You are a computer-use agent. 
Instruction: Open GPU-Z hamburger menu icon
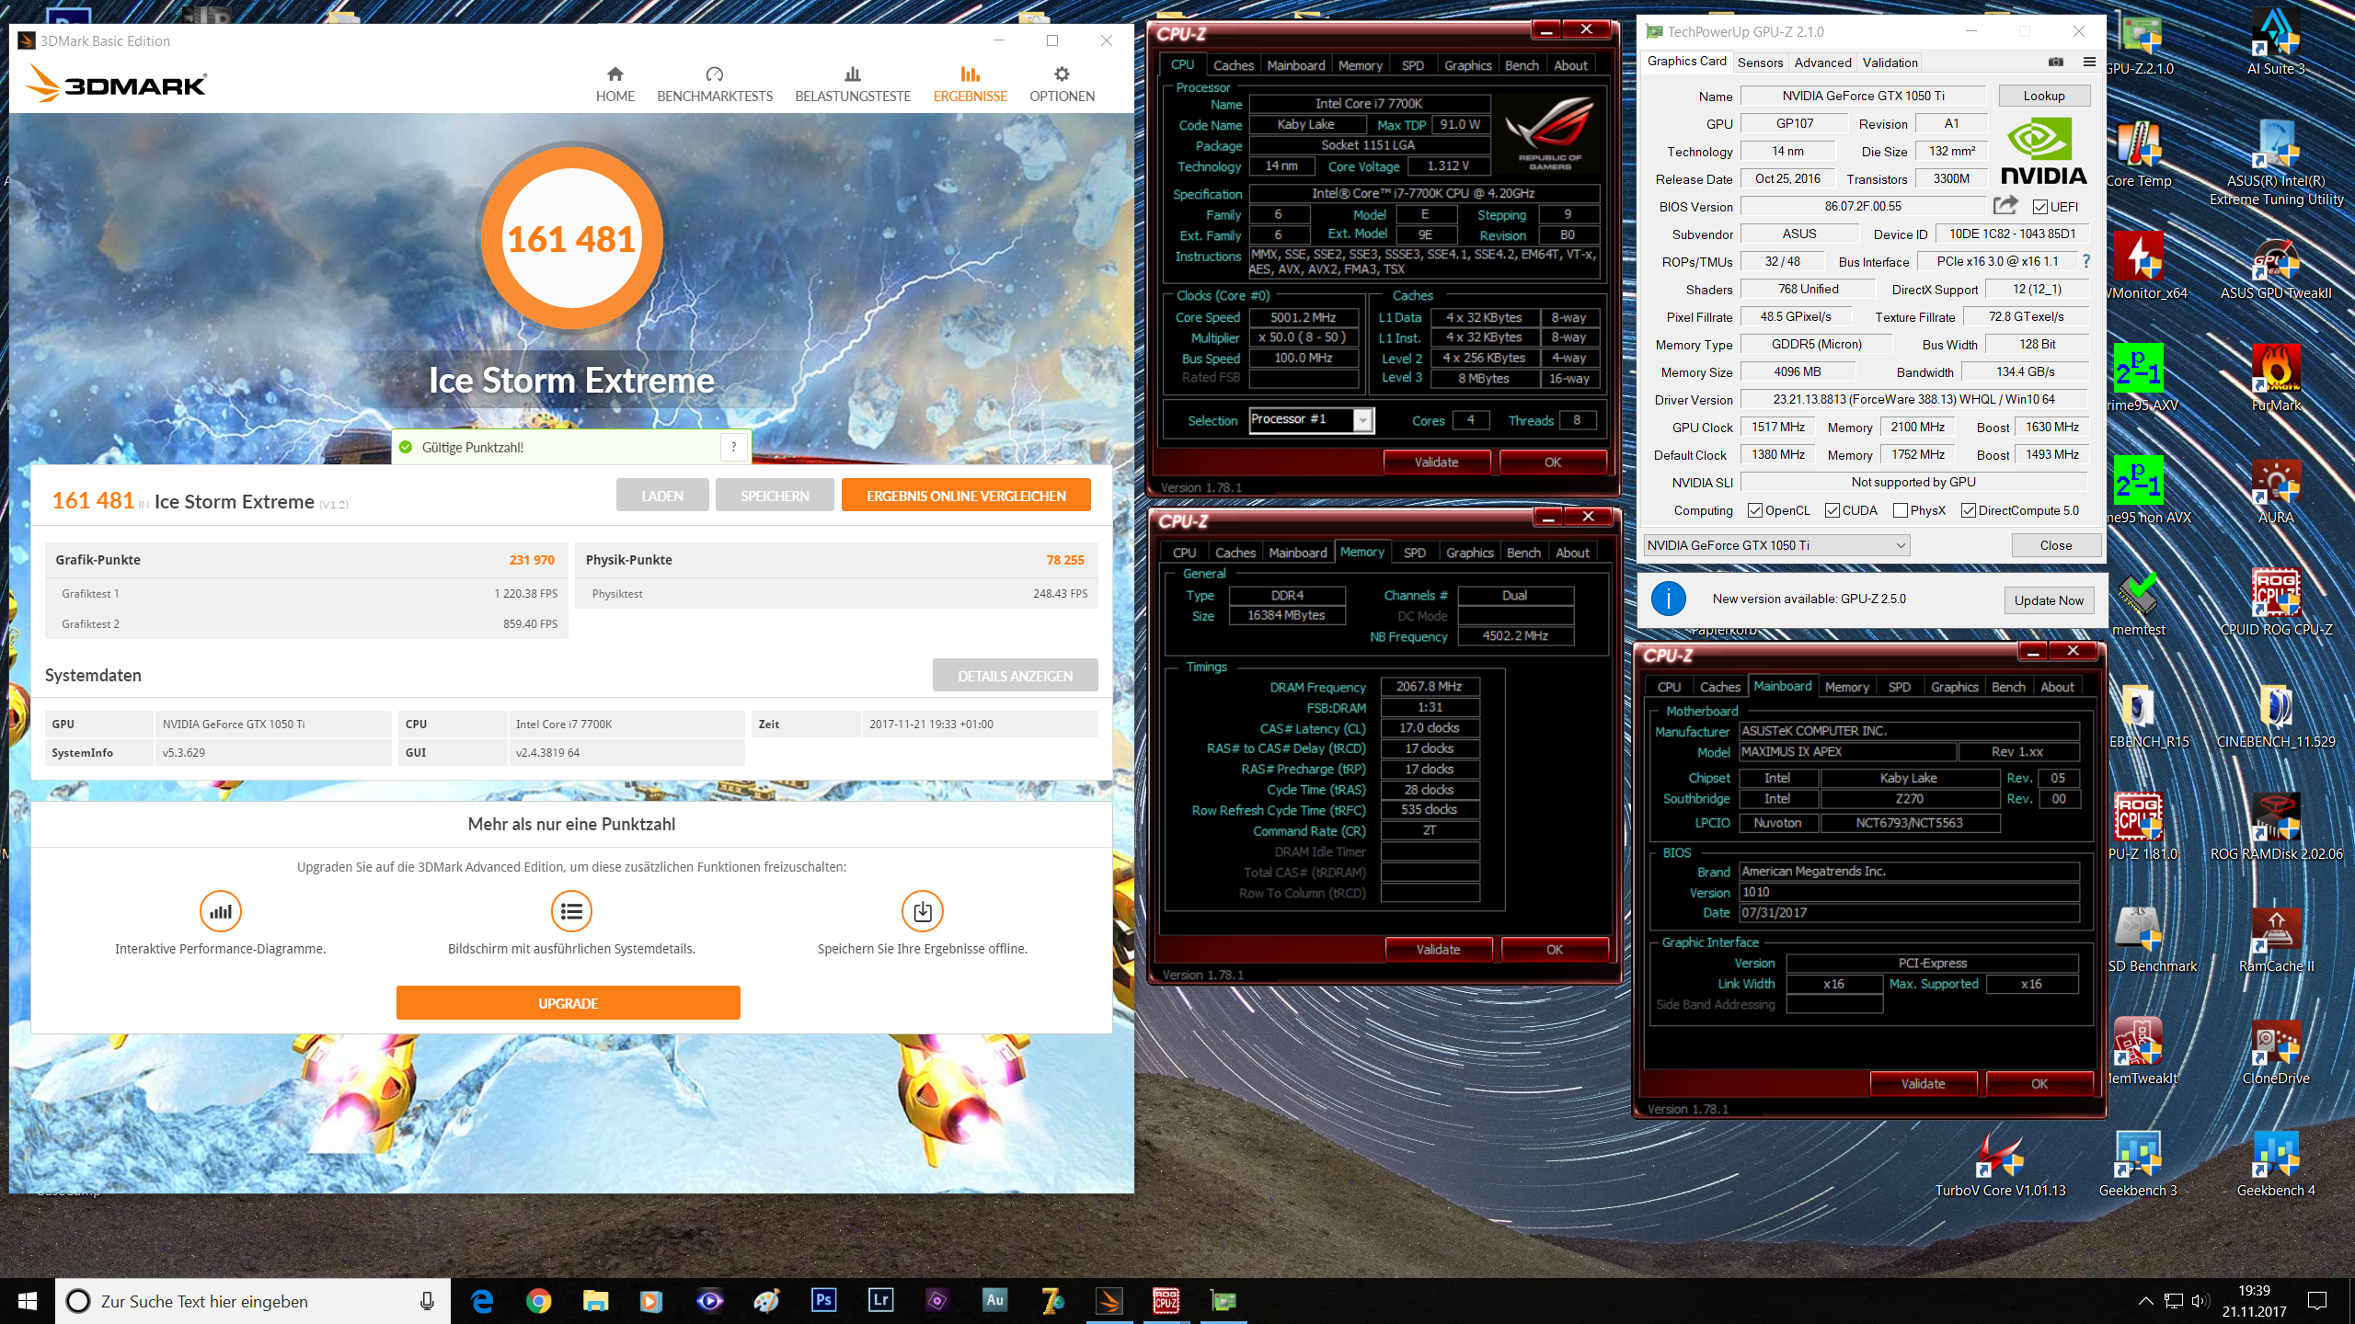[x=2089, y=62]
